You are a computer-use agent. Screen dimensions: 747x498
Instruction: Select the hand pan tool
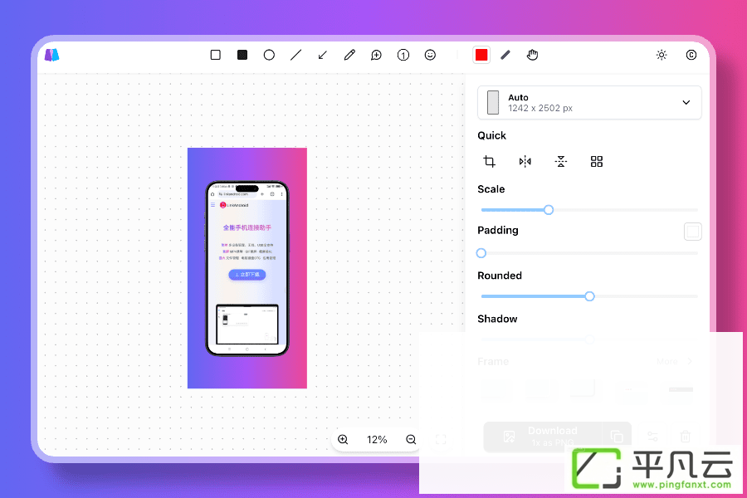pyautogui.click(x=532, y=55)
